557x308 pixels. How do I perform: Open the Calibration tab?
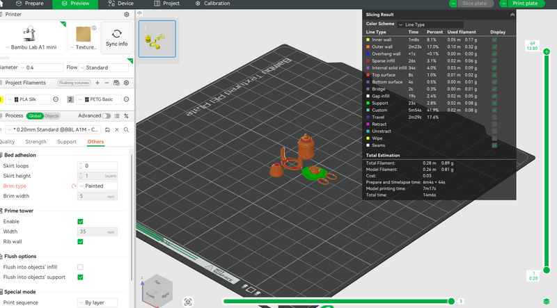(213, 3)
